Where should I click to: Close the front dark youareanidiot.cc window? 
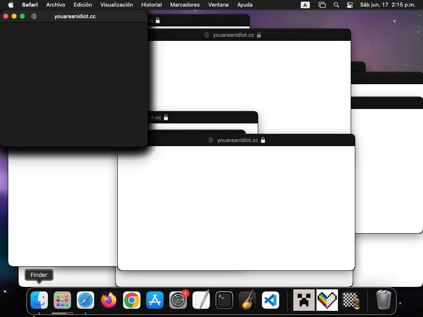[x=6, y=16]
